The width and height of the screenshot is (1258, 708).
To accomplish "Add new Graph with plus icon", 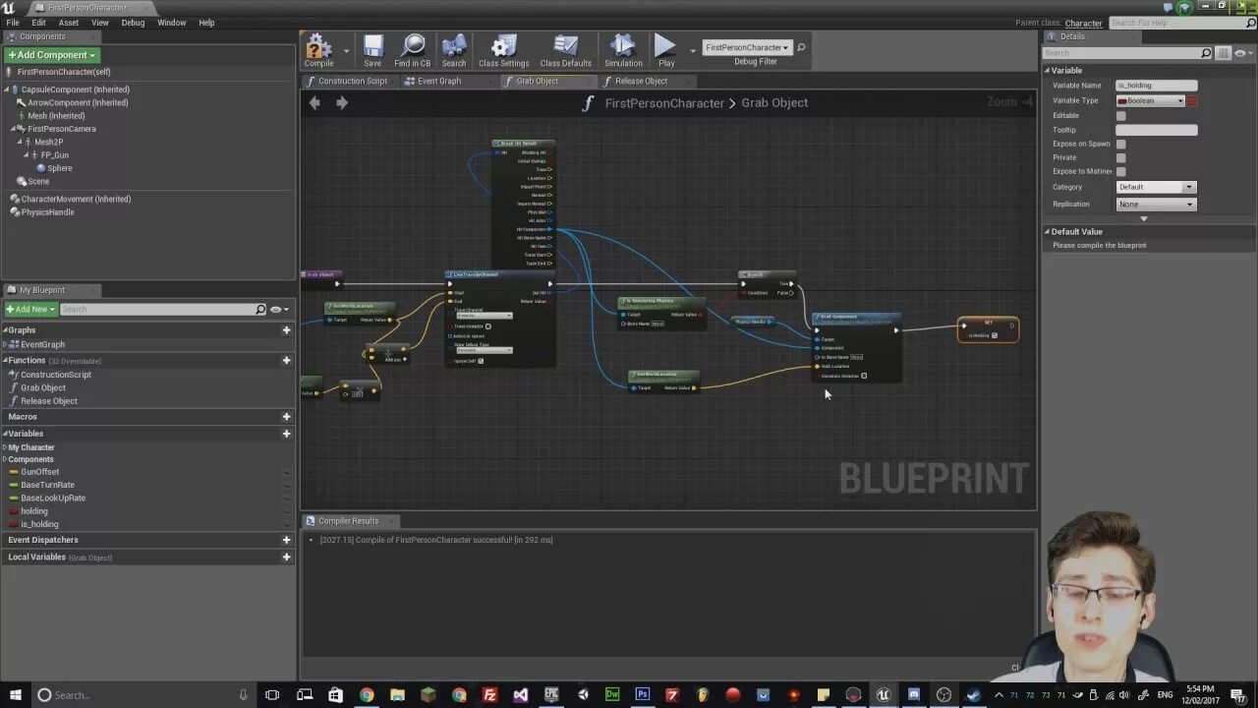I will [x=286, y=330].
